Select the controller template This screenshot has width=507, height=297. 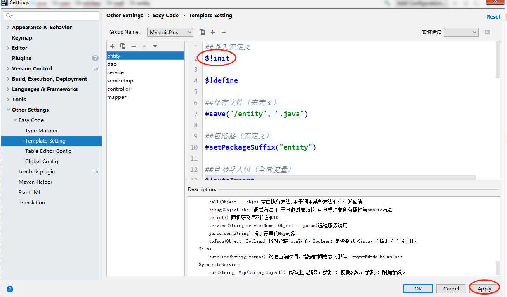tap(145, 89)
